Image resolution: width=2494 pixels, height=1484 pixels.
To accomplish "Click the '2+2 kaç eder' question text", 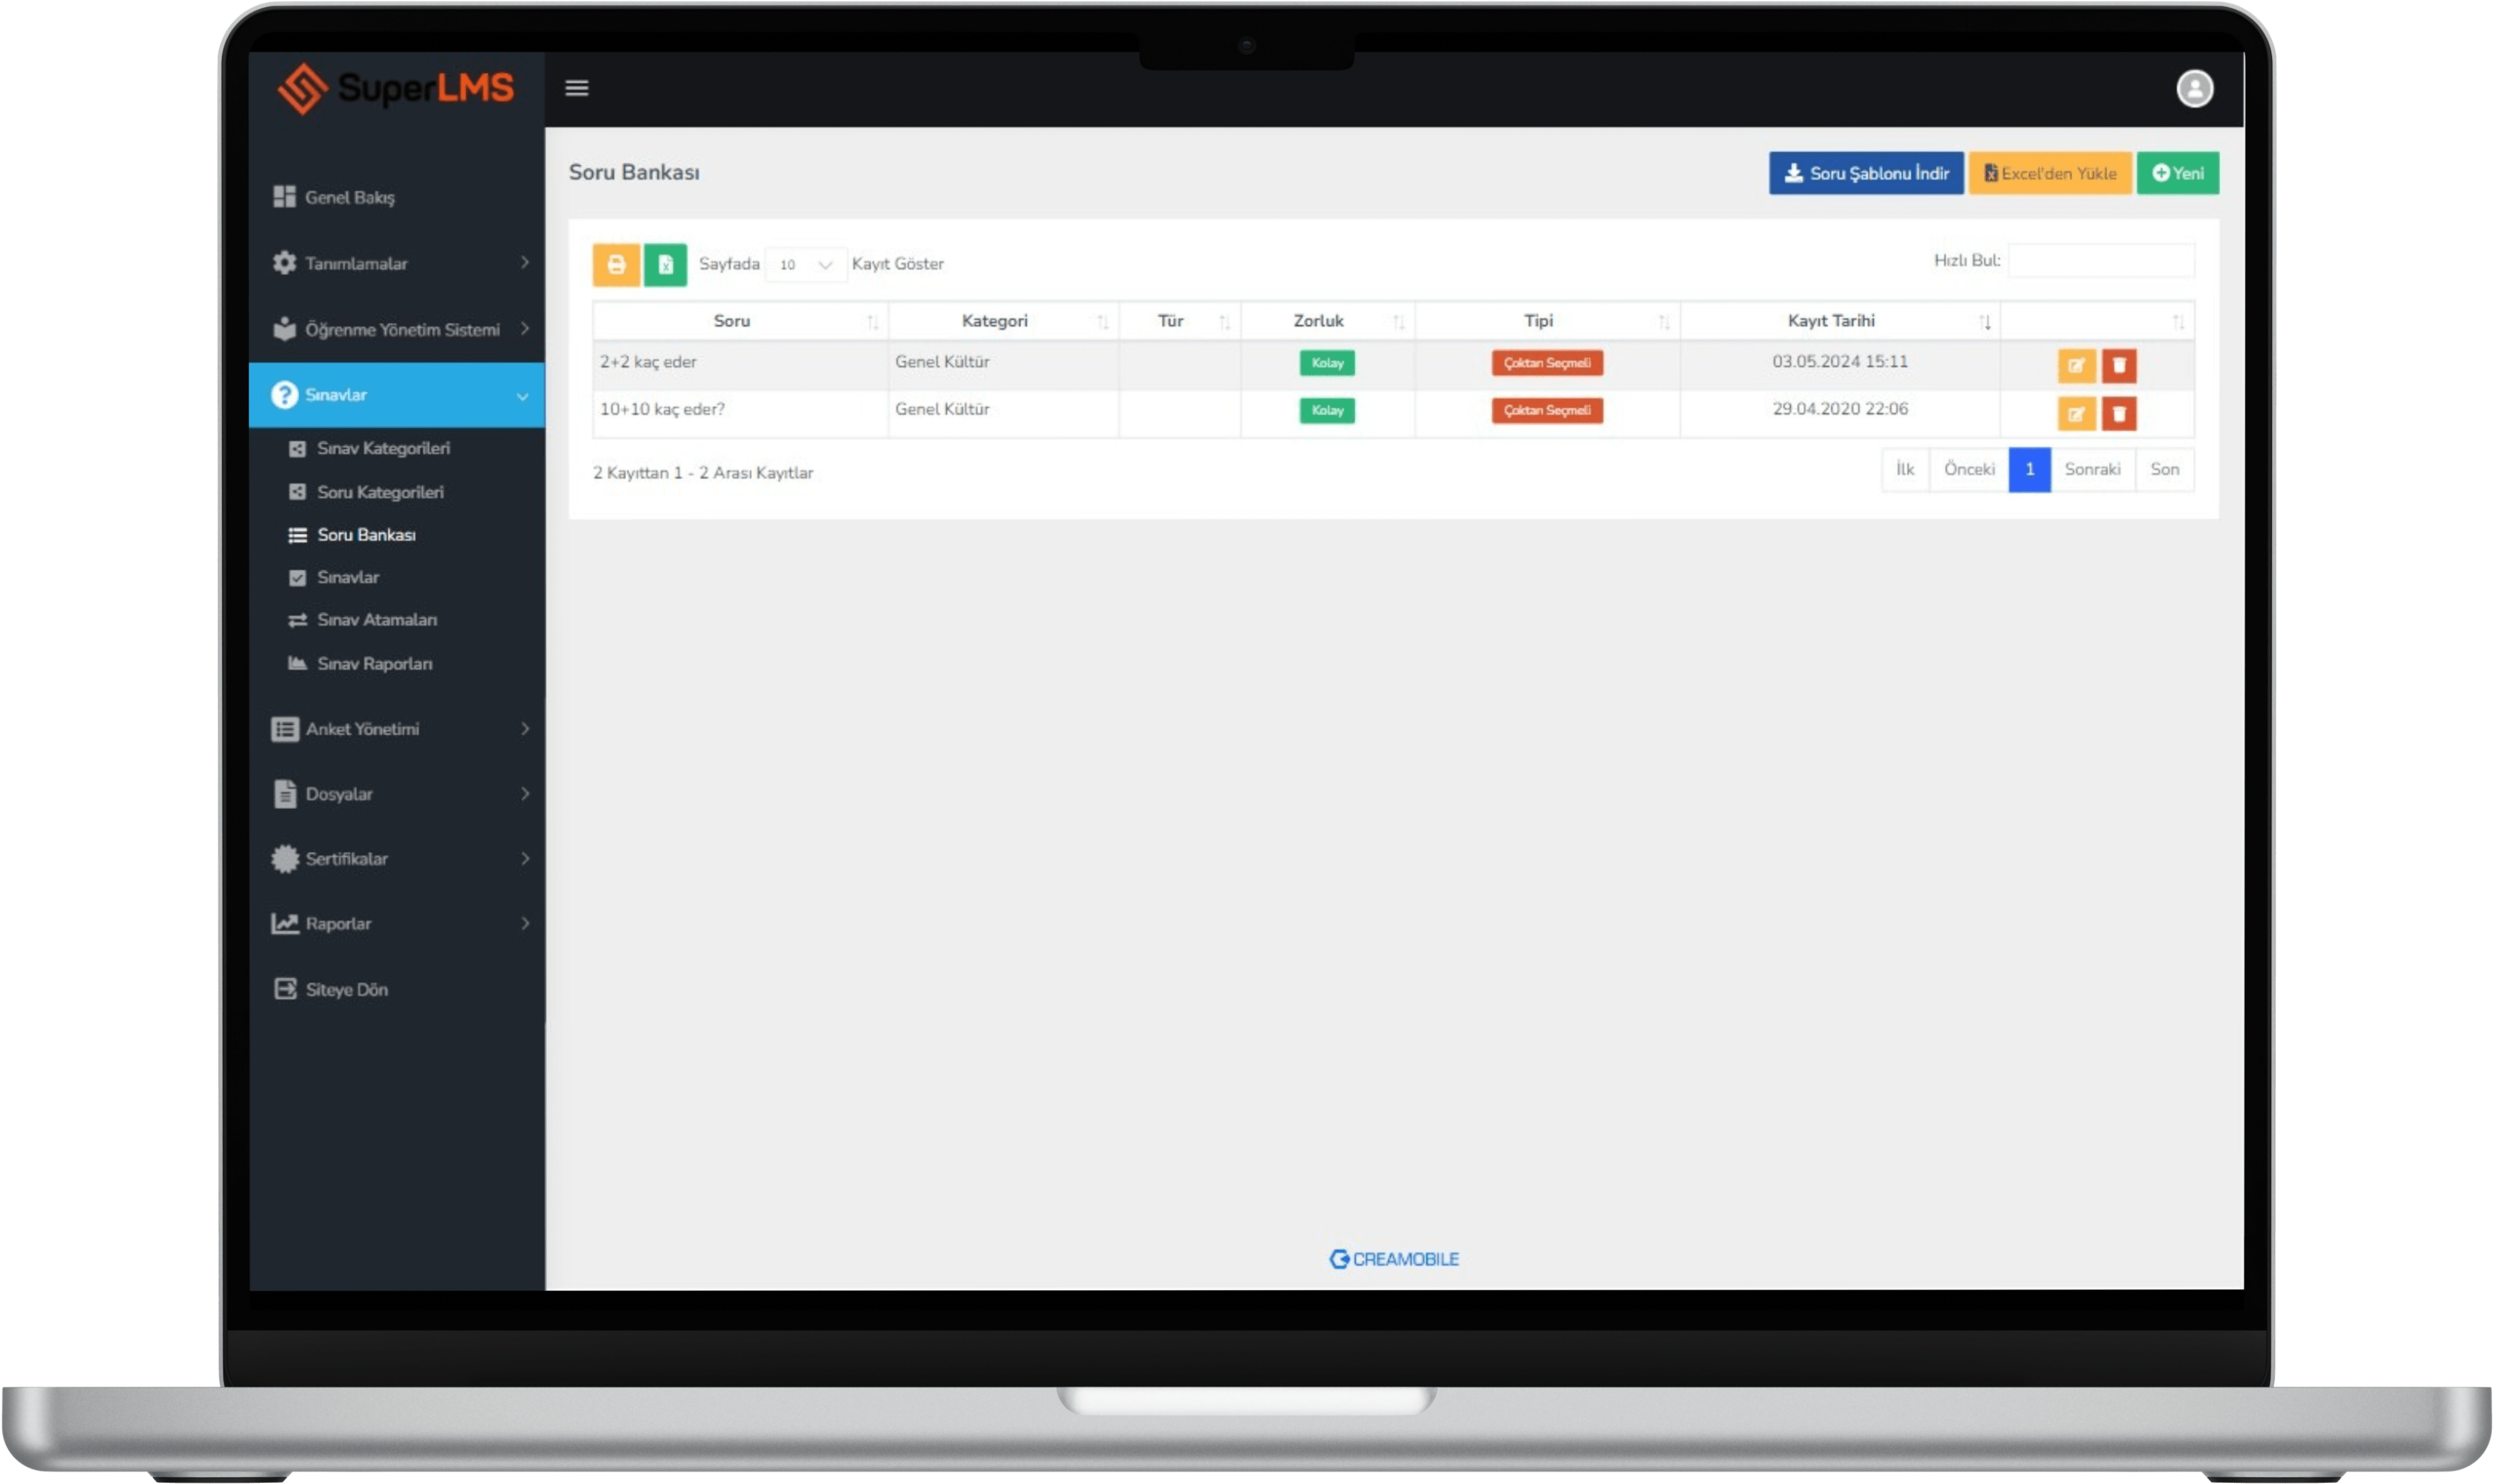I will coord(648,362).
